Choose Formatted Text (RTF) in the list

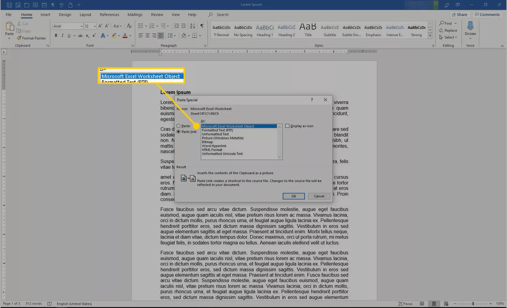click(x=217, y=130)
